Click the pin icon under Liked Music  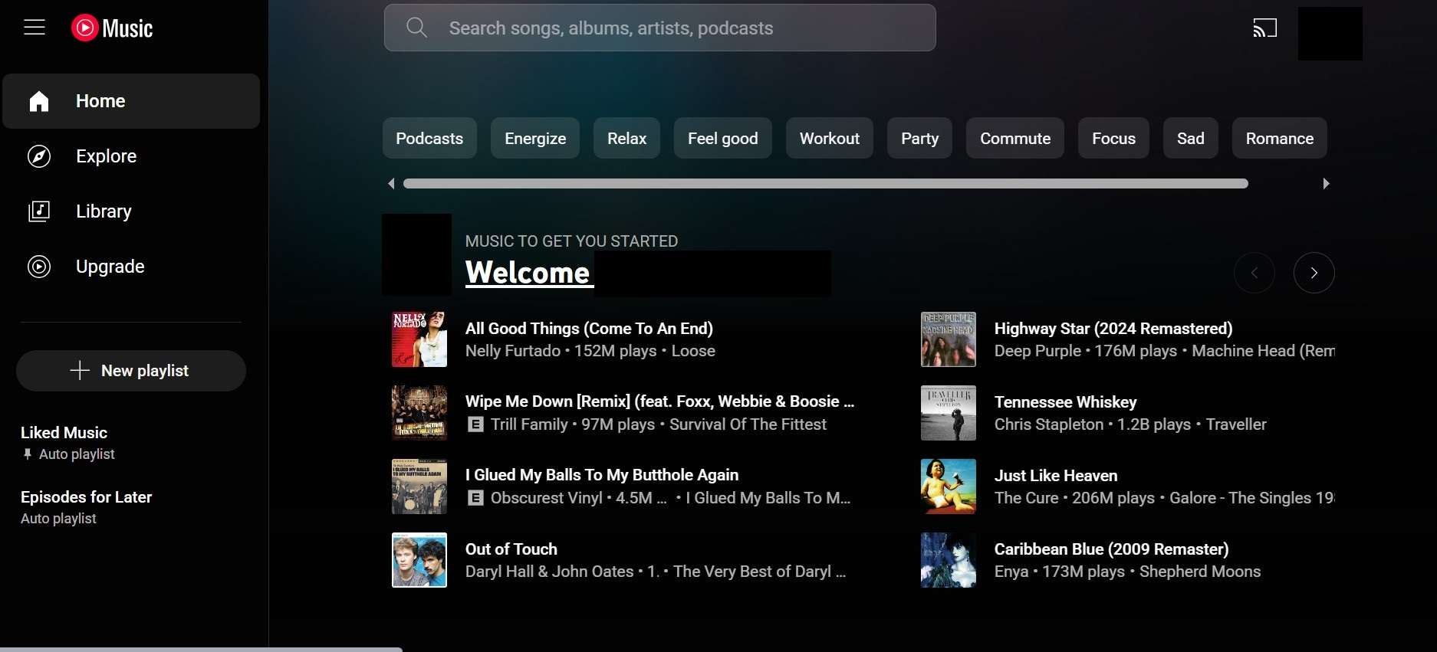(x=28, y=454)
